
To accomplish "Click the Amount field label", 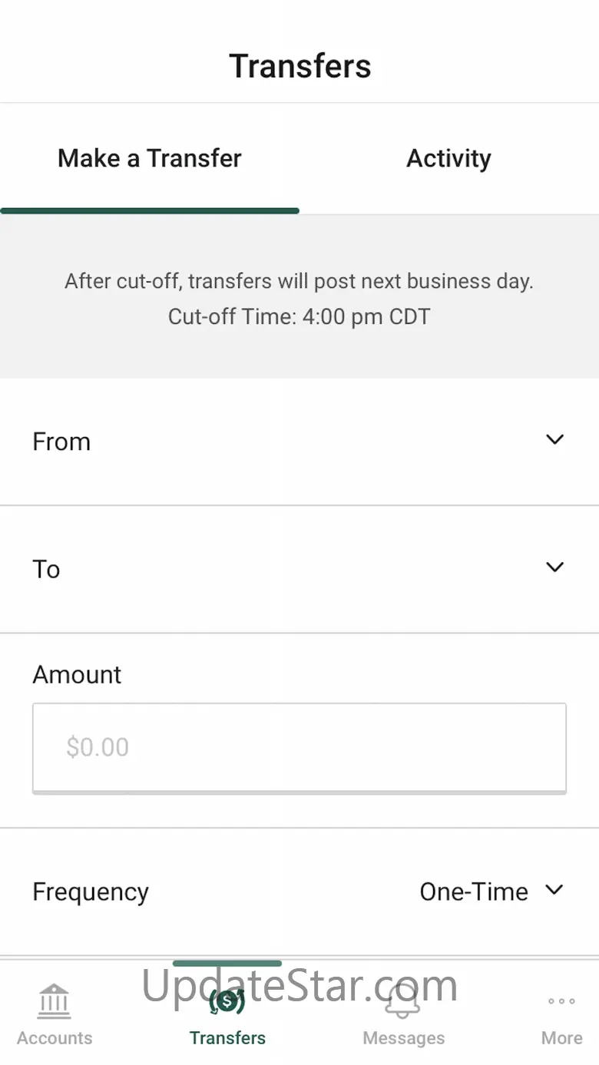I will (x=77, y=674).
